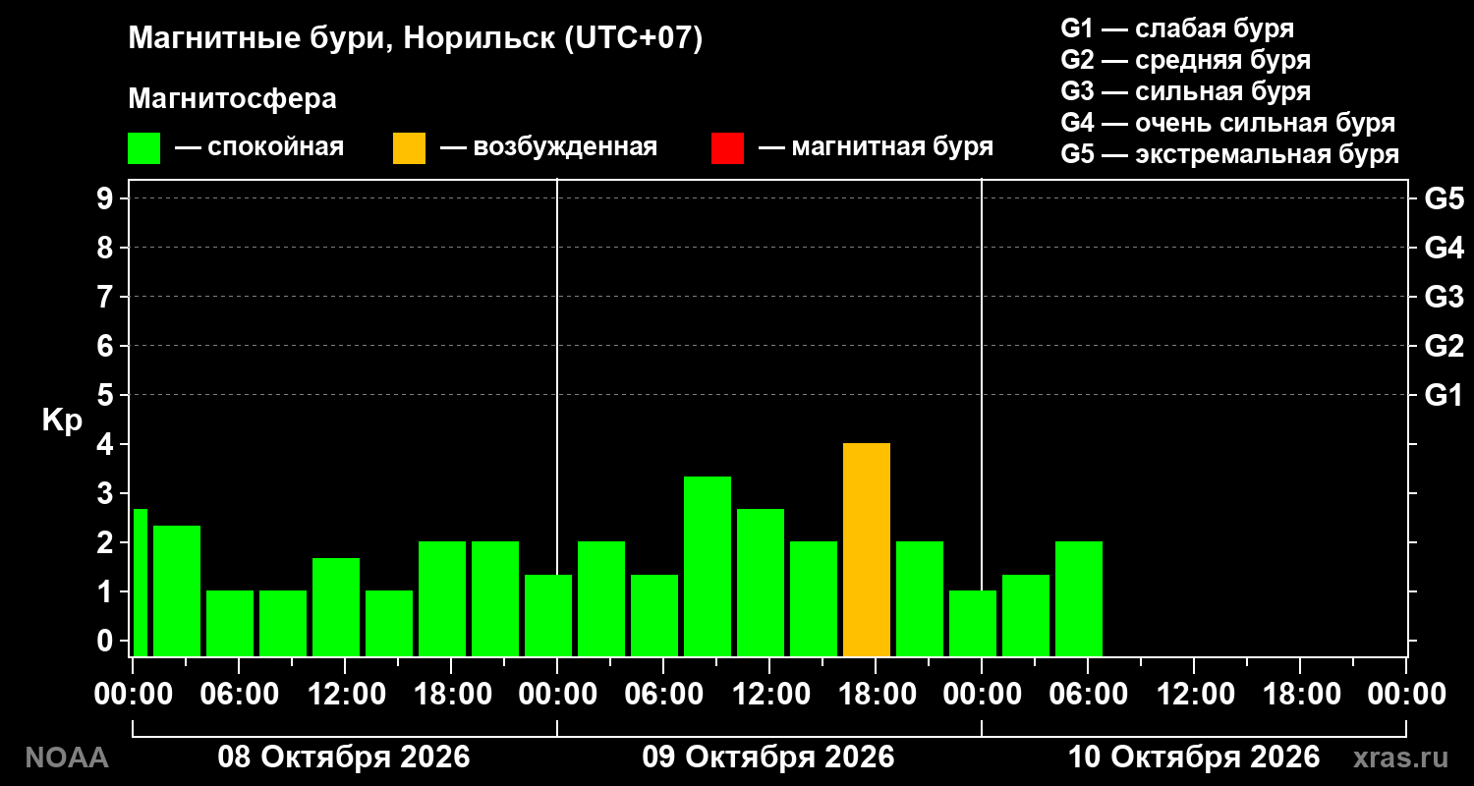Click the 'G3 — сильная буря' legend line
Screen dimensions: 1474x786
point(1185,91)
